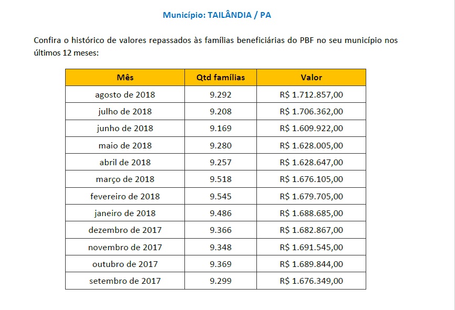The image size is (455, 310).
Task: Click family count 9.518
Action: (221, 179)
